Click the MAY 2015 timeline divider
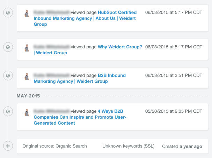The height and width of the screenshot is (158, 212). 28,96
